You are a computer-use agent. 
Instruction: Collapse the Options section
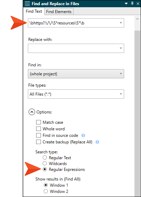pos(32,112)
